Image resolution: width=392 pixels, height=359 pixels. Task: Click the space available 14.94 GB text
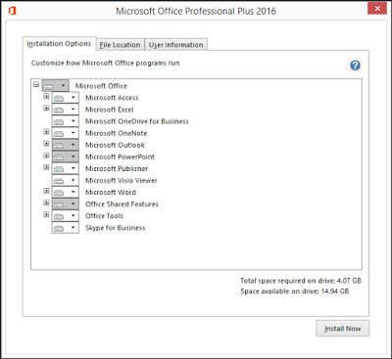295,292
